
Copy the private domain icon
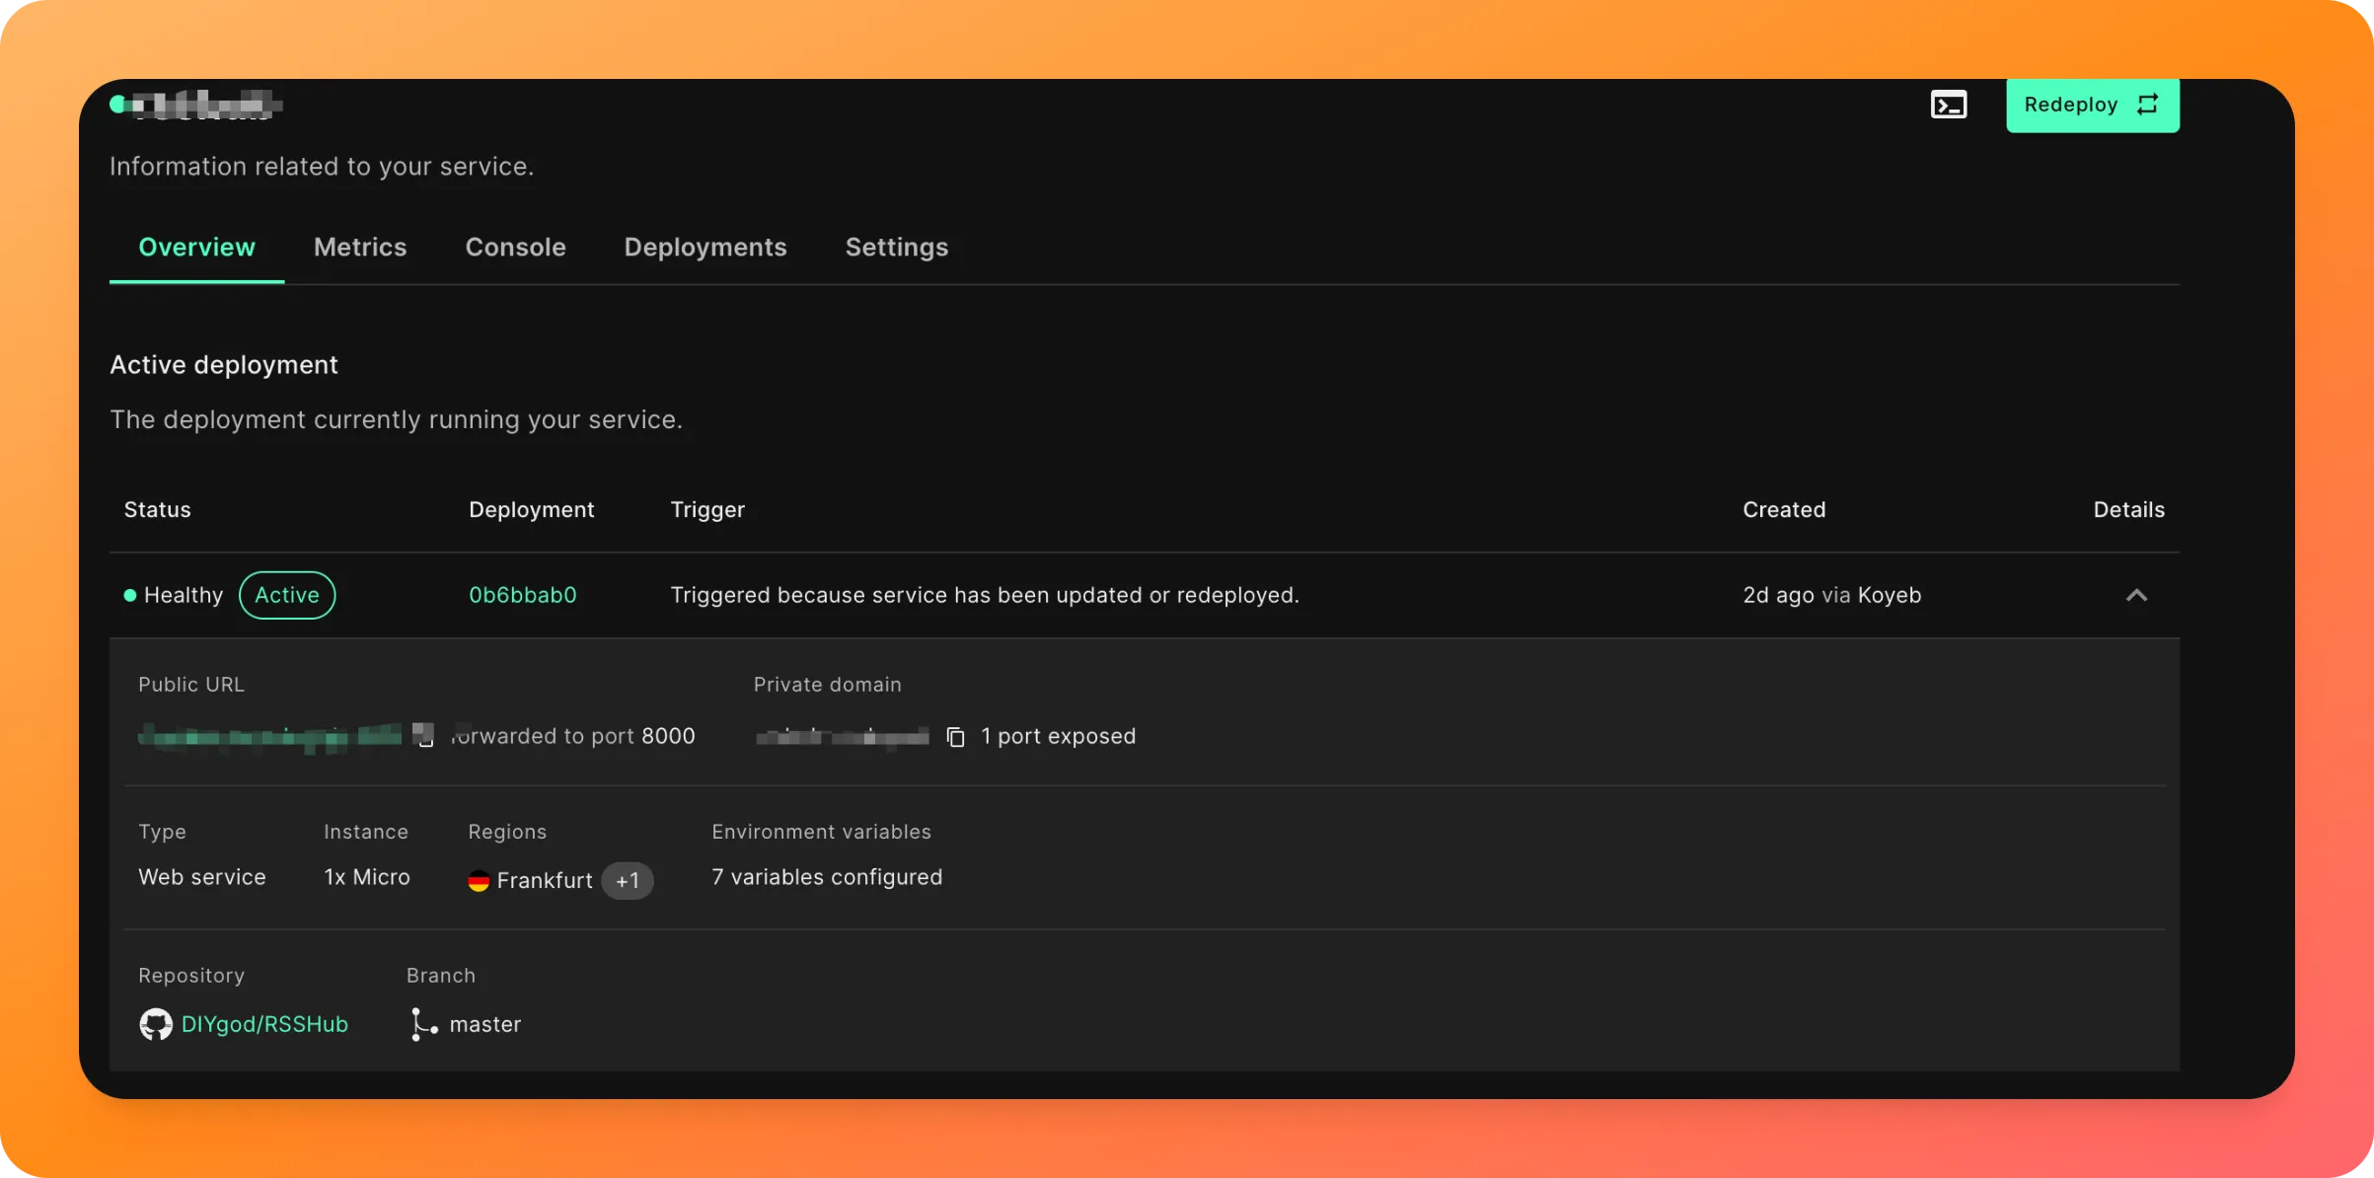(955, 737)
